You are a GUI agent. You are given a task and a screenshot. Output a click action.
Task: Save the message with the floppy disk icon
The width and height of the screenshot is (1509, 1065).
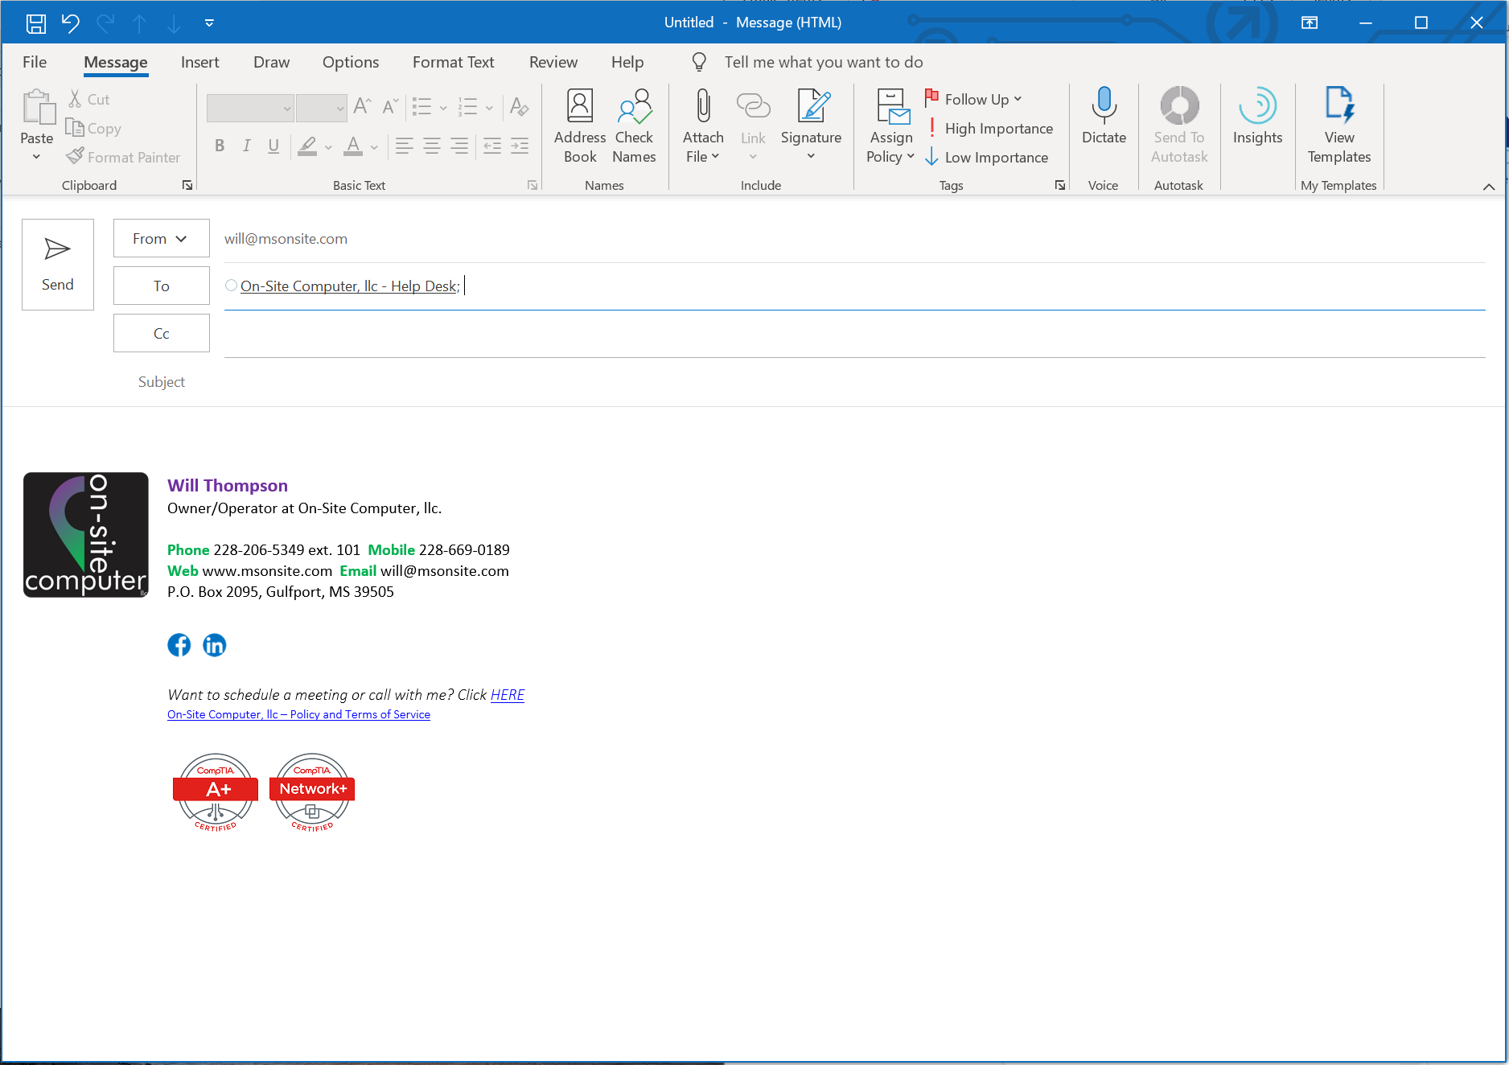pos(36,23)
